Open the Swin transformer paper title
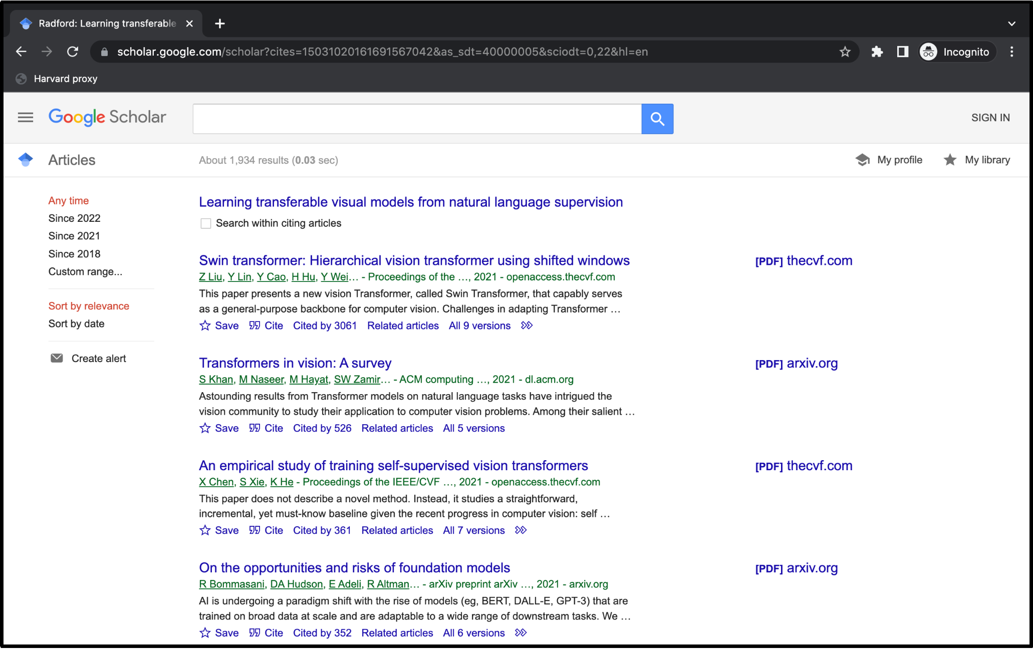Viewport: 1033px width, 649px height. (x=414, y=261)
